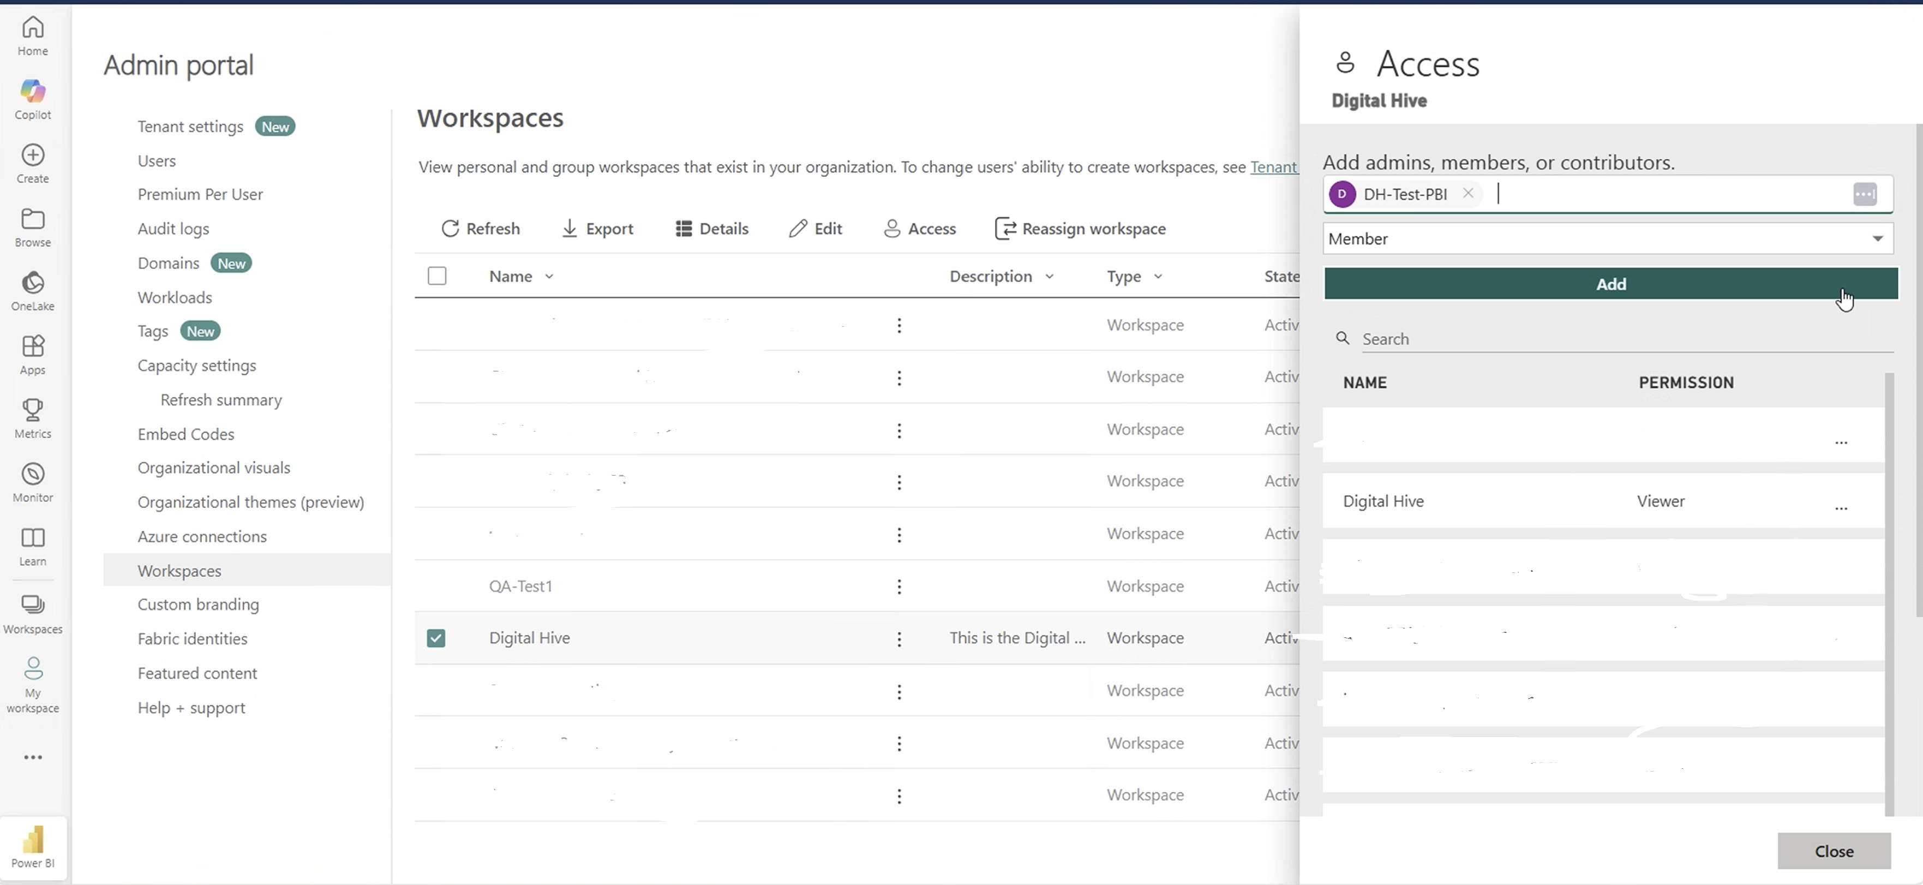Open Tenant settings in admin menu
The height and width of the screenshot is (885, 1923).
[x=190, y=127]
